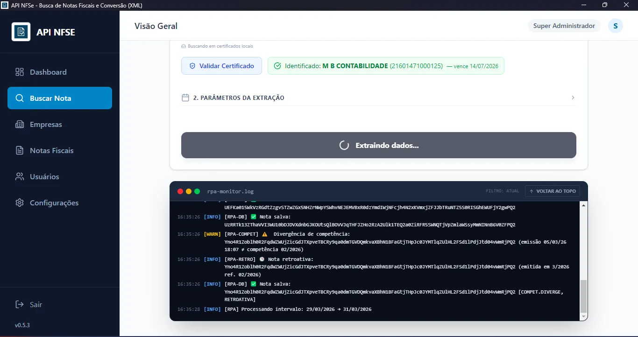Close the API NFSe window
Image resolution: width=638 pixels, height=337 pixels.
pyautogui.click(x=626, y=5)
